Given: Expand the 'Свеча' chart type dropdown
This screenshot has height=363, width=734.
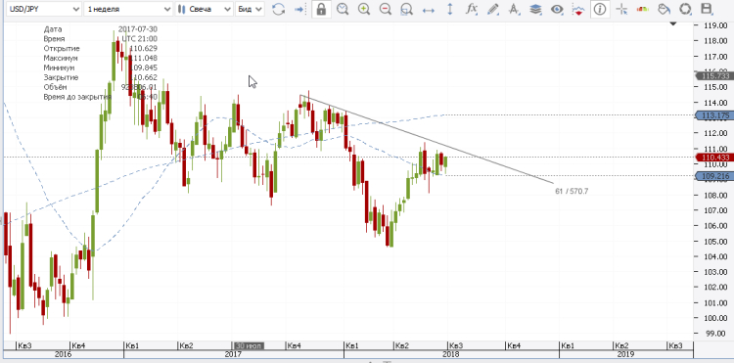Looking at the screenshot, I should click(x=205, y=9).
